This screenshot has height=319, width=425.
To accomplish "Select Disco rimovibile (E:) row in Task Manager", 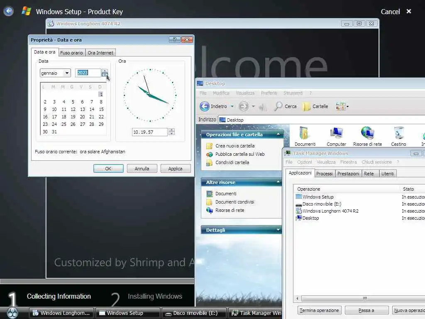I will 359,204.
